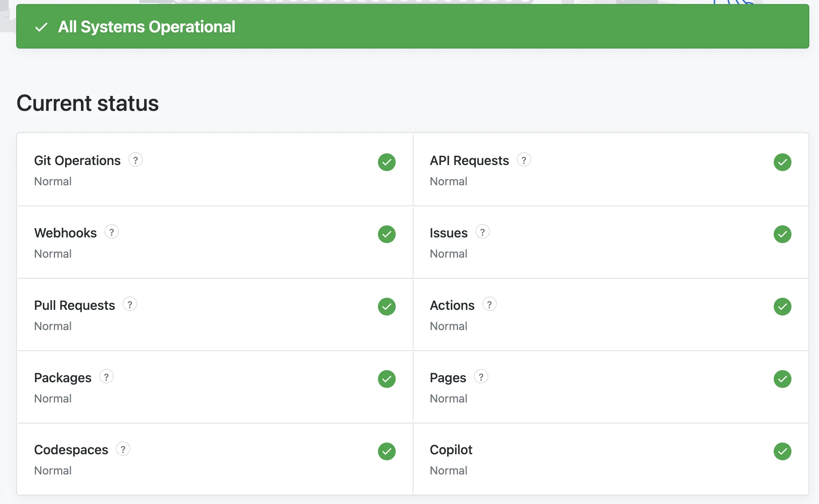Select the Issues green status checkmark
The width and height of the screenshot is (819, 504).
click(783, 234)
